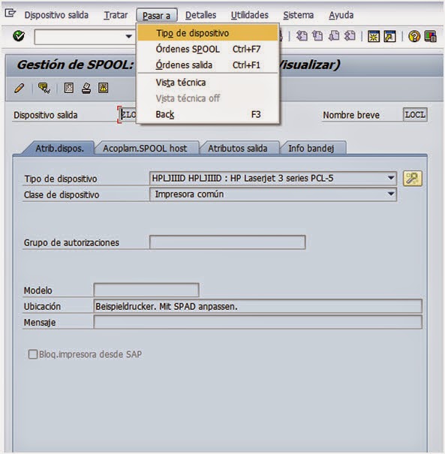This screenshot has width=445, height=454.
Task: Click the wand icon next to Tipo de dispositivo
Action: [x=412, y=179]
